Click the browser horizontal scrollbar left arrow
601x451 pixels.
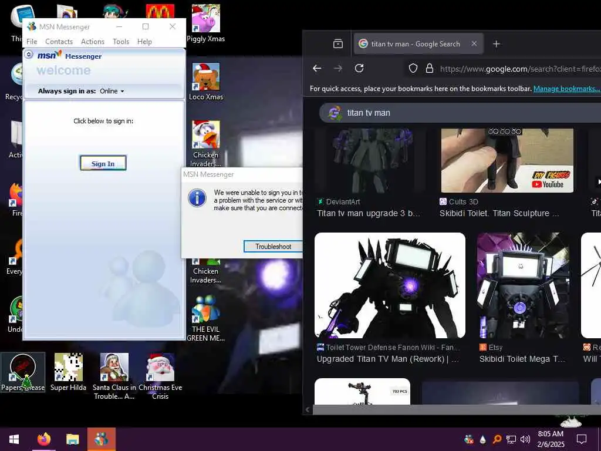[308, 409]
